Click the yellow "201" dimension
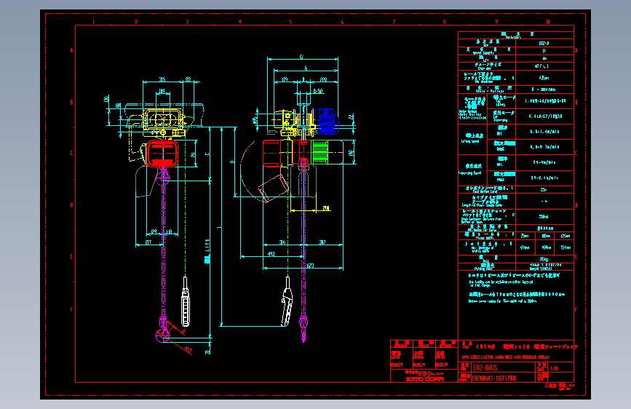631x409 pixels. pyautogui.click(x=326, y=208)
